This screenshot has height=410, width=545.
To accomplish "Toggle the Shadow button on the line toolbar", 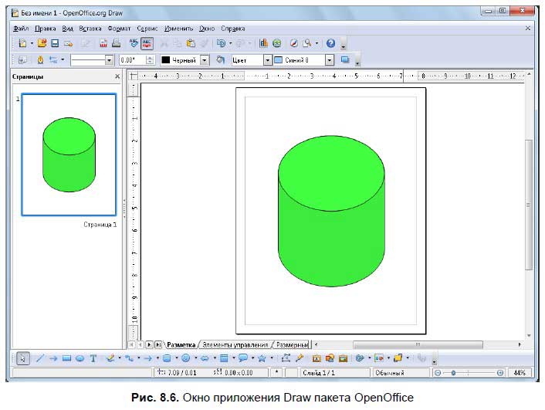I will coord(345,60).
